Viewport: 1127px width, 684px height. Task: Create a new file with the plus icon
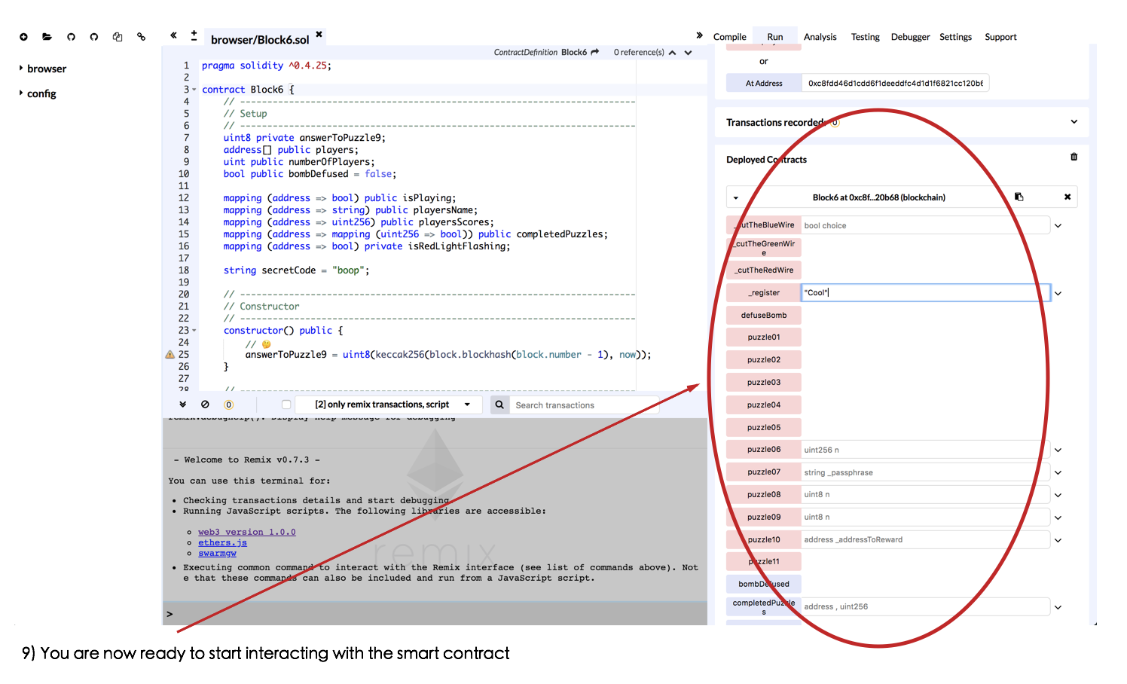tap(23, 37)
